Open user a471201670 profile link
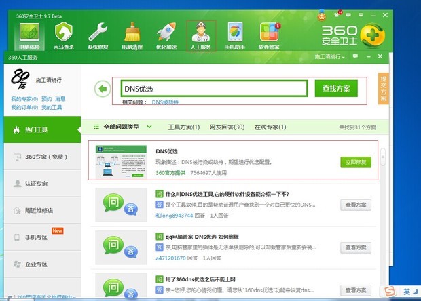The image size is (421, 301). coord(170,258)
